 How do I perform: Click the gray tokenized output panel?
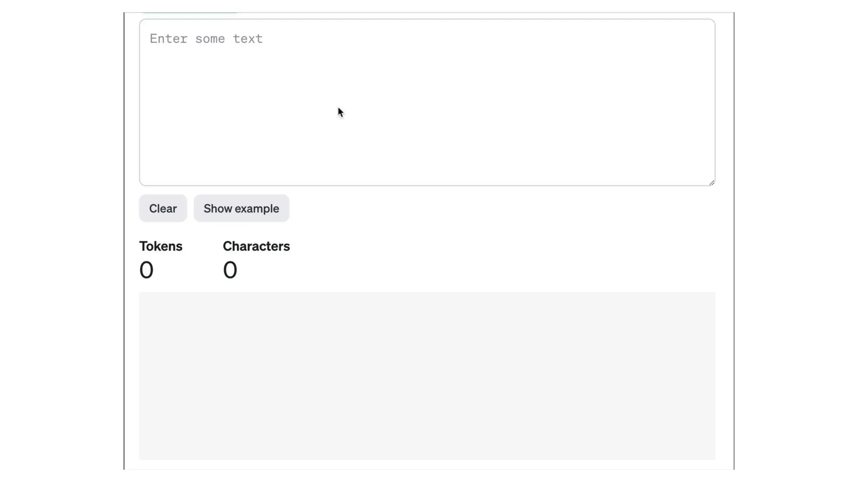pos(427,376)
